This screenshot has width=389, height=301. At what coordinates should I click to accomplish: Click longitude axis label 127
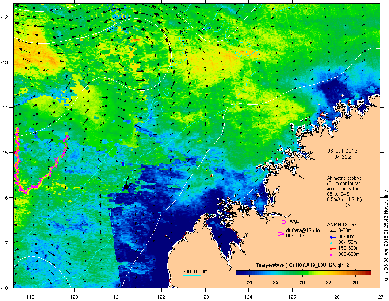(x=379, y=297)
